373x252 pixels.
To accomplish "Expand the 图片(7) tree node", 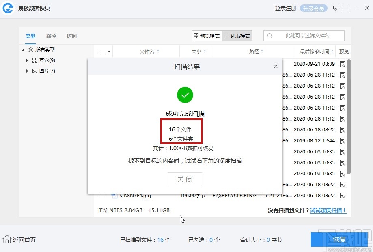I will (x=27, y=71).
